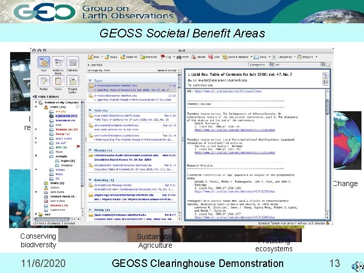Collapse the Friday message group
The width and height of the screenshot is (364, 273).
click(90, 210)
